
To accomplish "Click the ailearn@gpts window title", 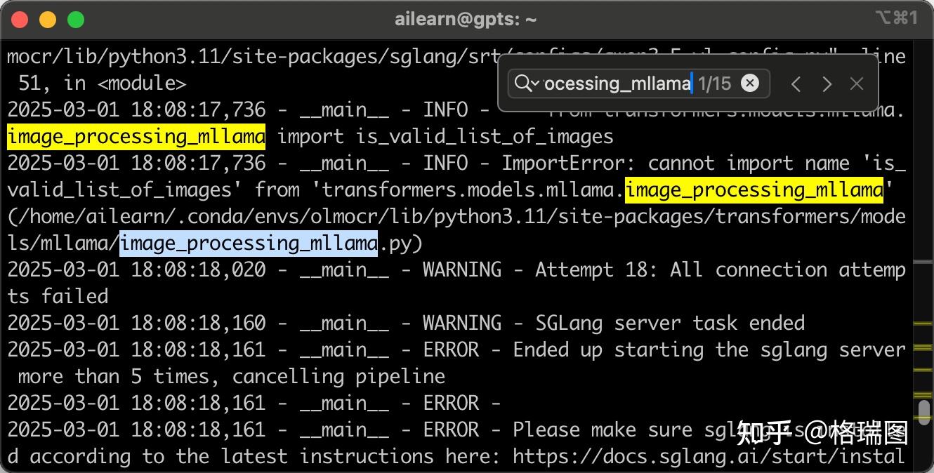I will [x=466, y=20].
